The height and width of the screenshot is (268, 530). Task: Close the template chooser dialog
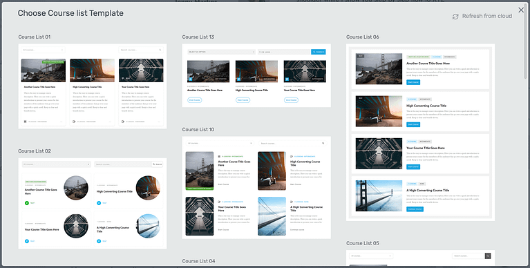[x=521, y=10]
